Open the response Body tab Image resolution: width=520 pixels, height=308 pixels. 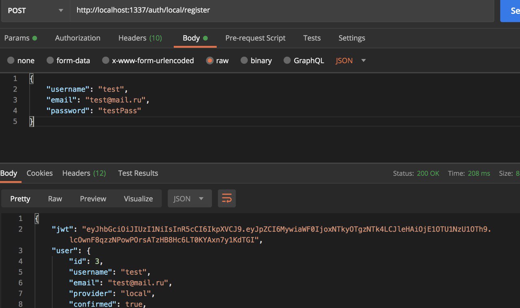[9, 173]
